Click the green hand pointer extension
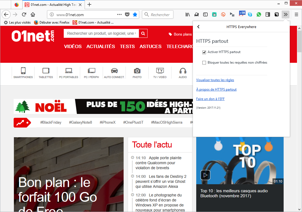 [214, 14]
